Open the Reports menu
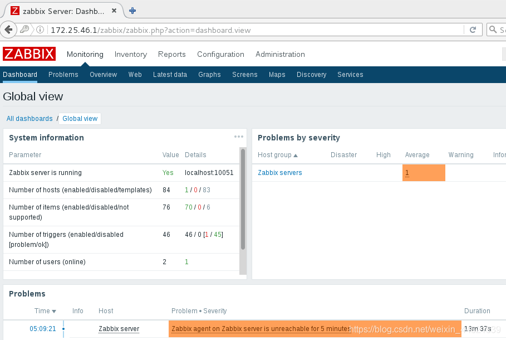Screen dimensions: 506x340 pyautogui.click(x=171, y=54)
